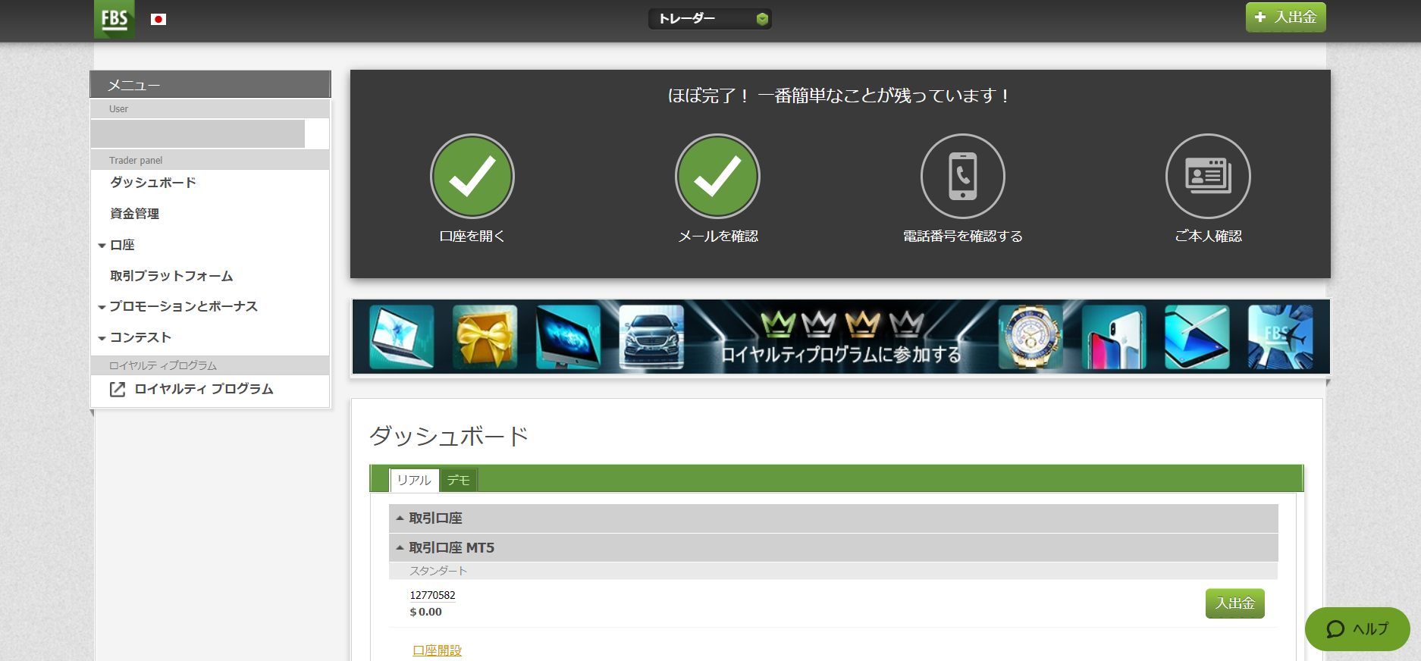
Task: Select the リアル tab
Action: [x=414, y=480]
